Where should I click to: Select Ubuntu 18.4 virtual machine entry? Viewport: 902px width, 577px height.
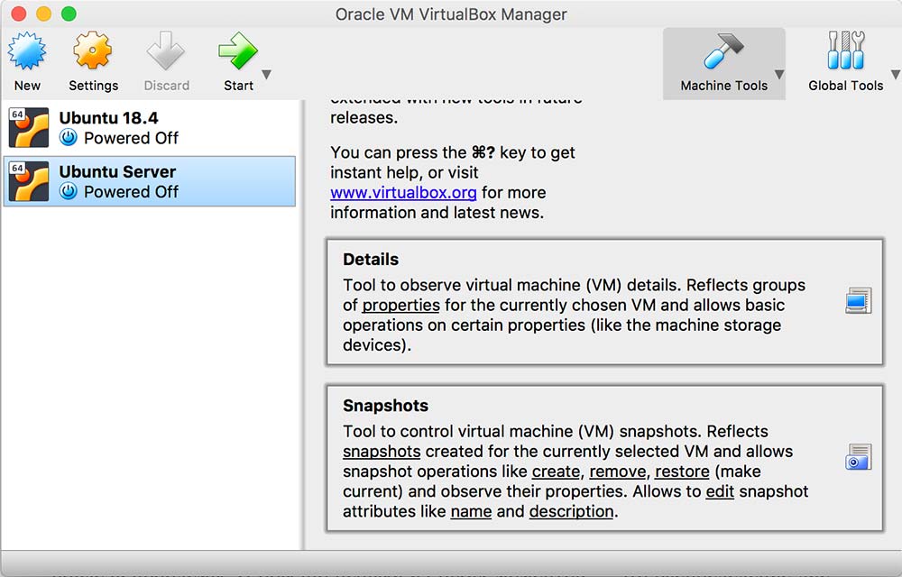[x=150, y=128]
